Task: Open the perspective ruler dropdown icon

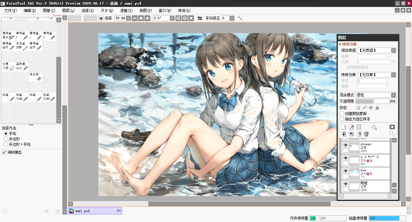Action: pyautogui.click(x=374, y=127)
